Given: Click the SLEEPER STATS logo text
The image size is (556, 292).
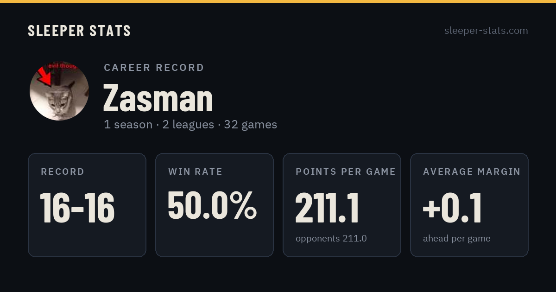Looking at the screenshot, I should click(x=79, y=31).
